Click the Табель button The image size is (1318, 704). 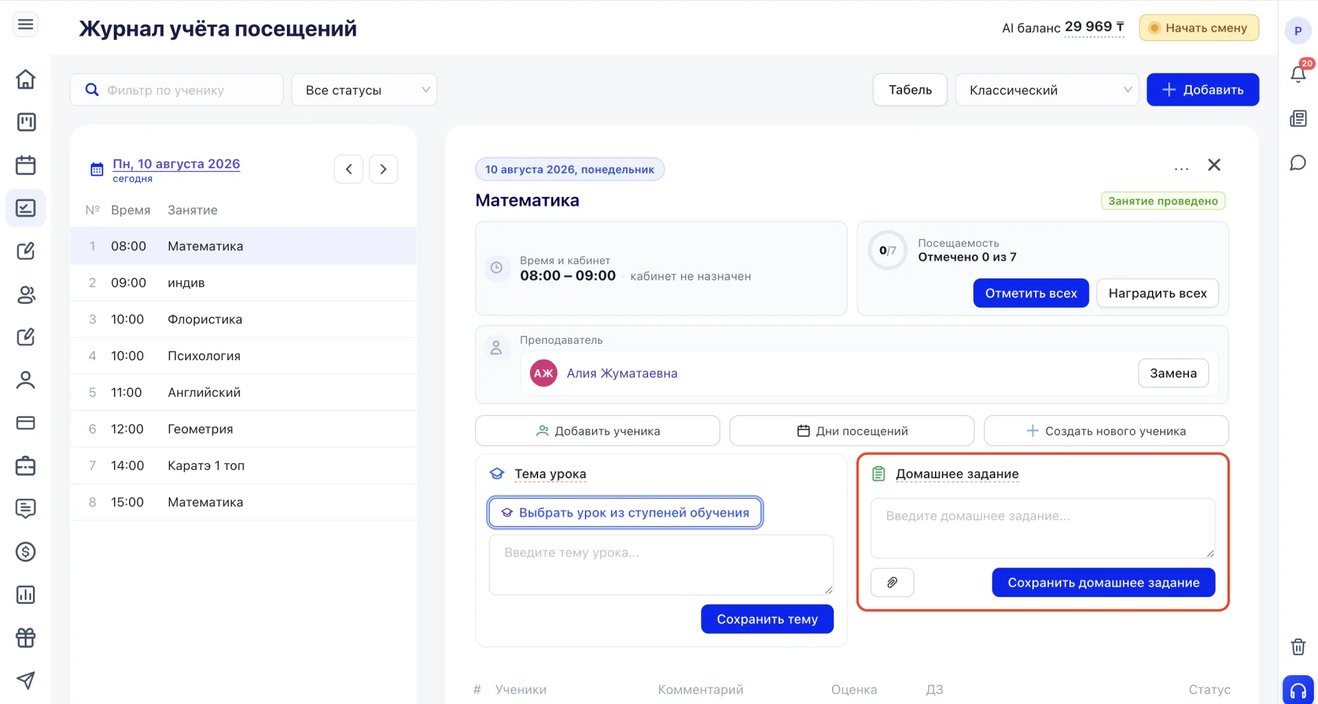[x=910, y=90]
